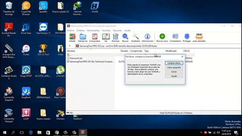Click the WinRAR taskbar button
The width and height of the screenshot is (242, 136).
point(83,133)
